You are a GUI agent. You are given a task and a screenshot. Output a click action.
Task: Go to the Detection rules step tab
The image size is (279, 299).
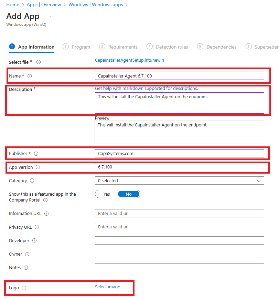coord(167,47)
